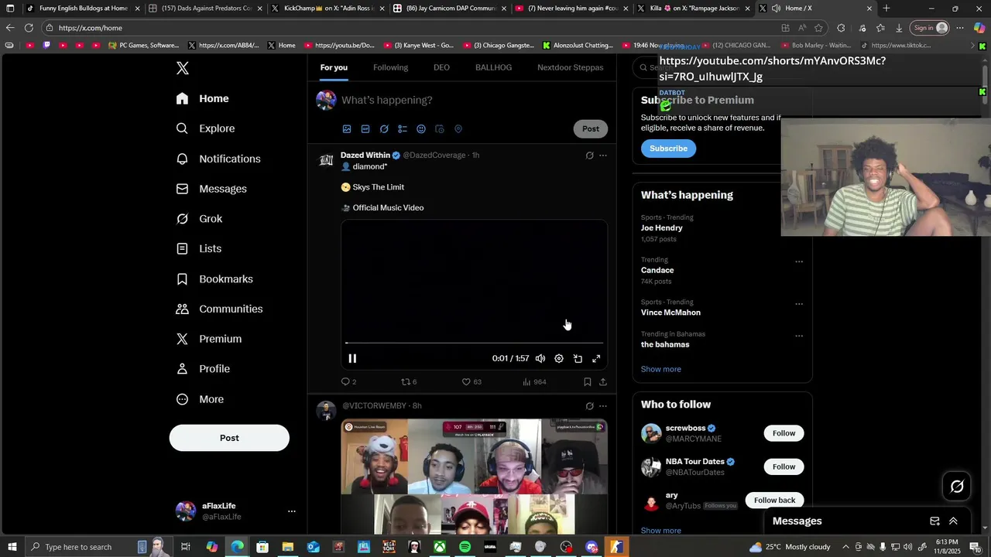This screenshot has height=557, width=991.
Task: View analytics for Dazed Within post
Action: click(534, 382)
